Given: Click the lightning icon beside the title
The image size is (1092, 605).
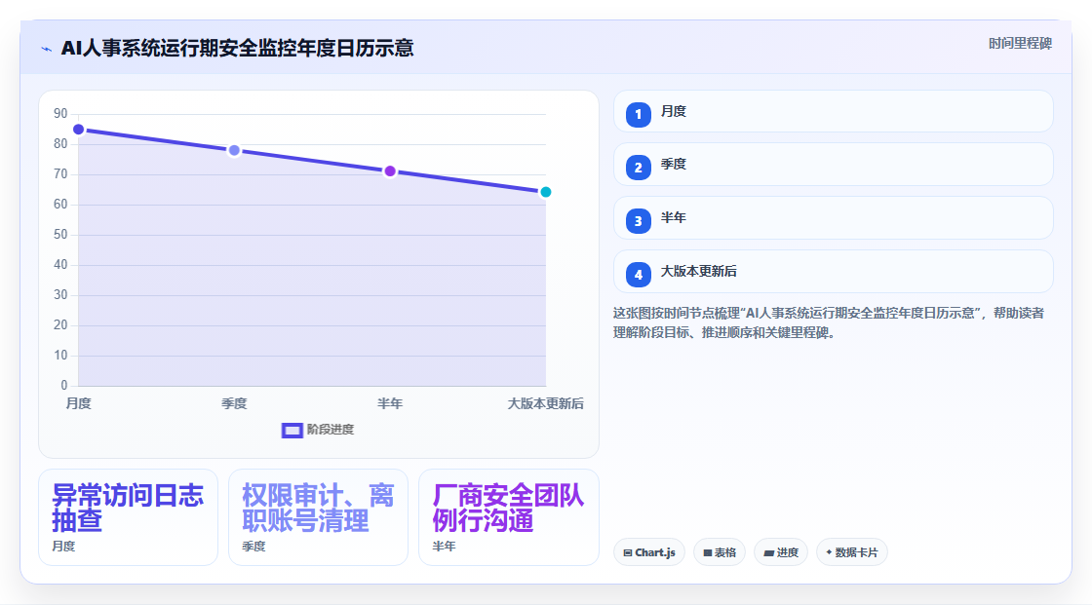Looking at the screenshot, I should tap(47, 49).
